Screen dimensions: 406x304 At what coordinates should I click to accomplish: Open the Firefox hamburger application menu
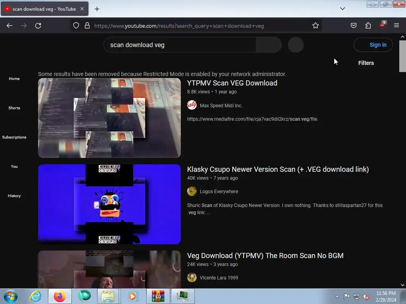click(x=396, y=25)
